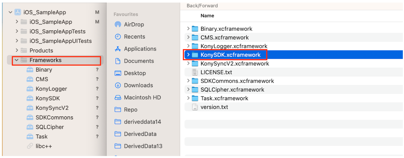Click the iOS_SampleApp project icon
This screenshot has height=158, width=404.
click(x=18, y=12)
